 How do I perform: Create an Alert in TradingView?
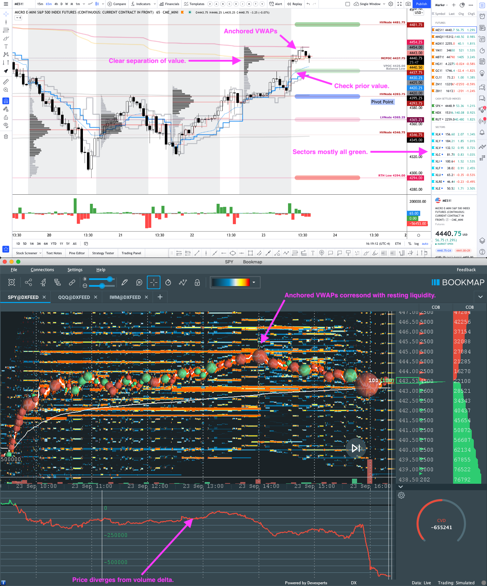[x=276, y=4]
